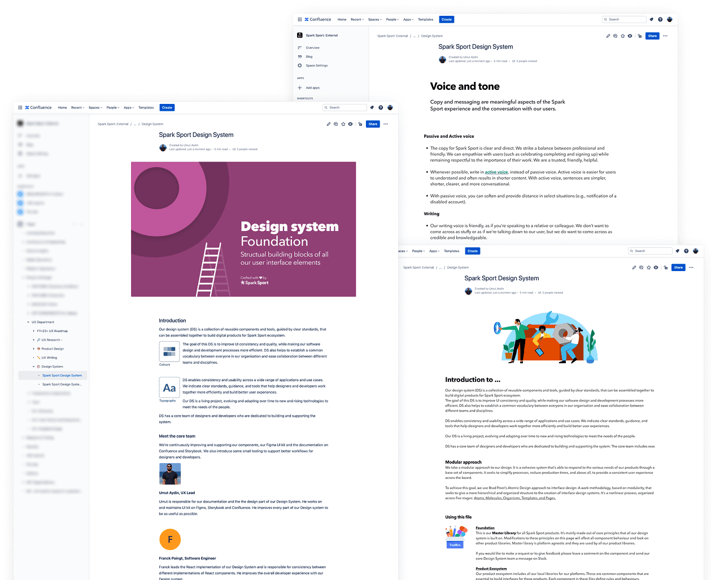The height and width of the screenshot is (580, 711).
Task: Star the page in Voice and tone window
Action: click(623, 36)
